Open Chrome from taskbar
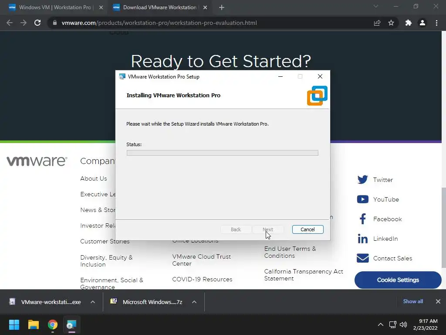The image size is (446, 335). click(x=53, y=325)
